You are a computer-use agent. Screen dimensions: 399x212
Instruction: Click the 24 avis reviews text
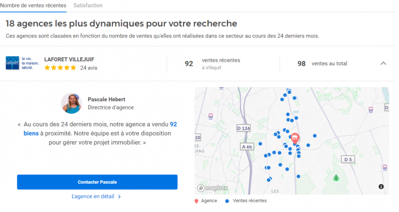89,68
